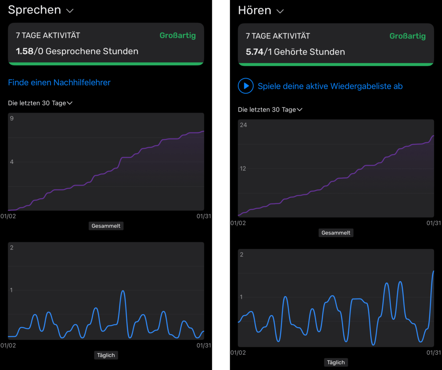
Task: Expand the Hören heading chevron
Action: pyautogui.click(x=280, y=11)
